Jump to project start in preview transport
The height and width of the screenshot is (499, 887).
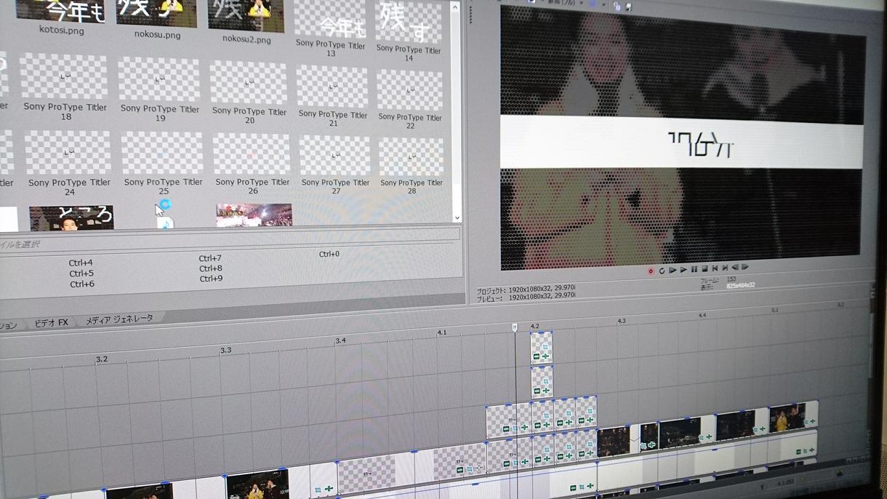point(715,268)
